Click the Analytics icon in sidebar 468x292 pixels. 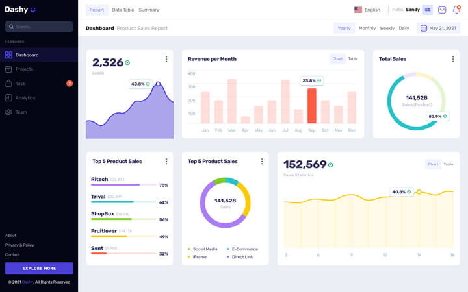point(8,98)
